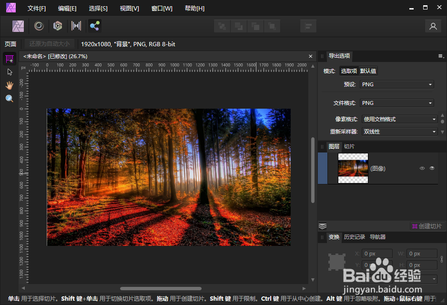
Task: Click the 创建切片 button
Action: [428, 226]
